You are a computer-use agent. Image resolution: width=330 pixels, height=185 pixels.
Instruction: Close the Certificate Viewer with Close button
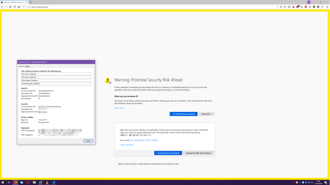(88, 141)
